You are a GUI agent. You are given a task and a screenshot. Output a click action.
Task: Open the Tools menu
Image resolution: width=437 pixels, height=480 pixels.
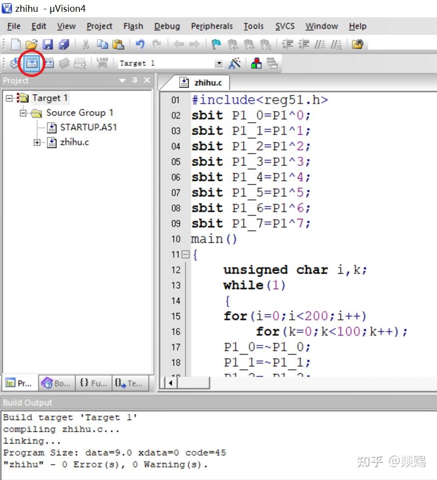(253, 26)
